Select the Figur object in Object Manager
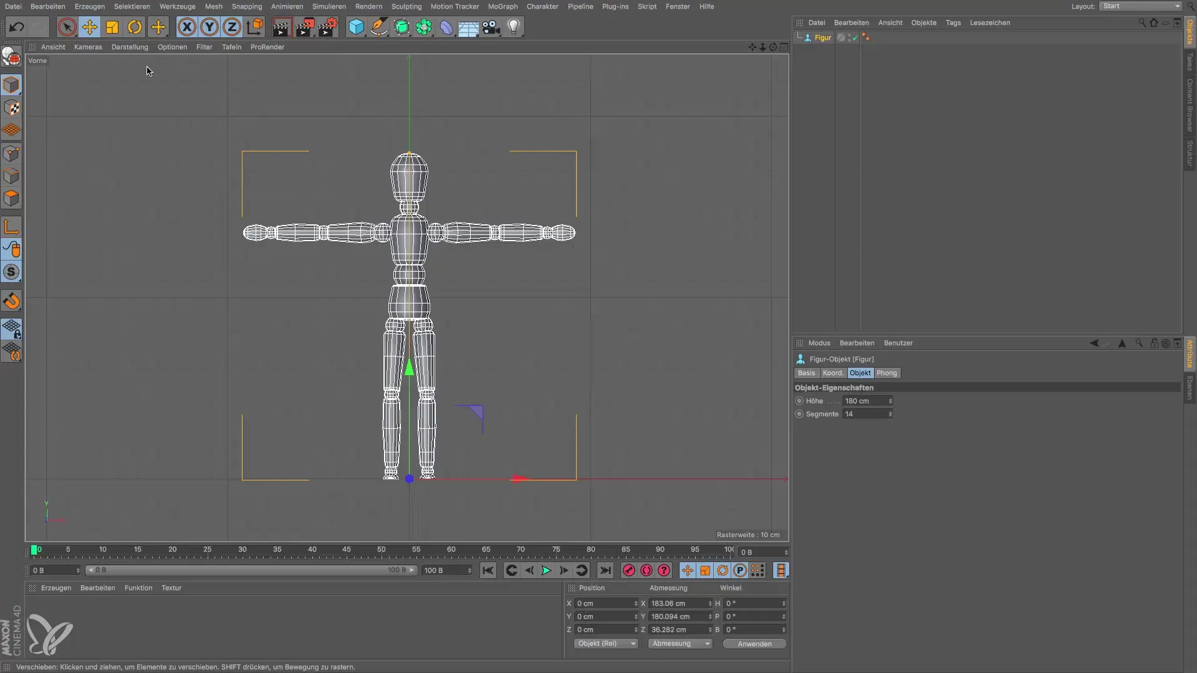 tap(823, 37)
